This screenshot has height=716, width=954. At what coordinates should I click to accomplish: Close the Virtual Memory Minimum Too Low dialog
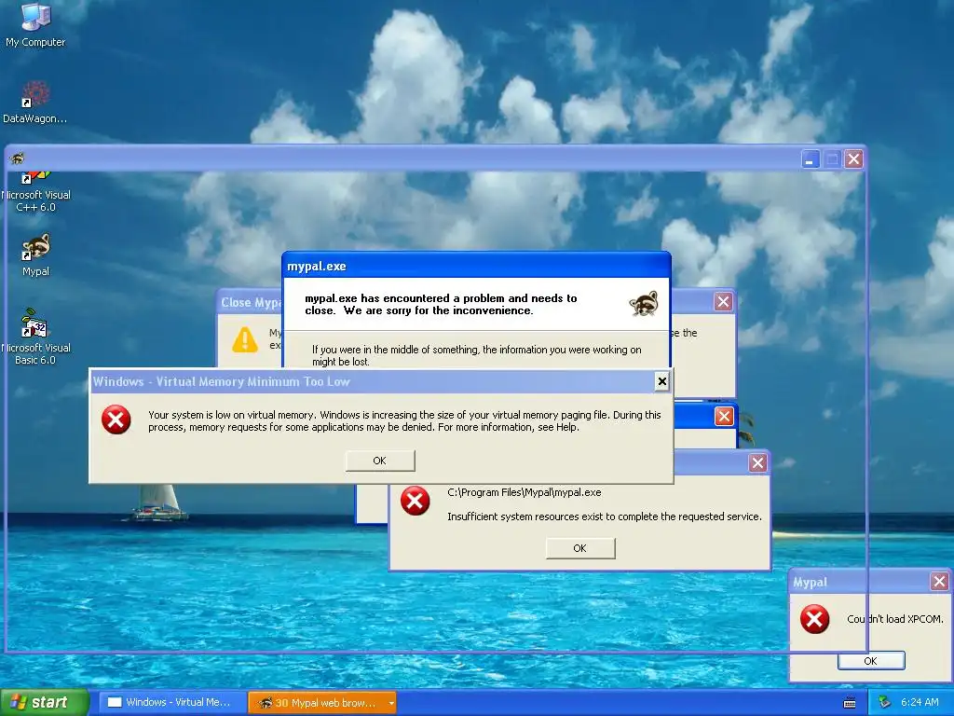(662, 381)
